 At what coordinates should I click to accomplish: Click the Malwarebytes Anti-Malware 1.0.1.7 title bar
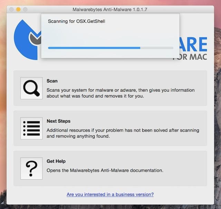click(x=110, y=9)
